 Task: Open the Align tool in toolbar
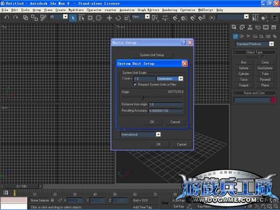[x=264, y=18]
